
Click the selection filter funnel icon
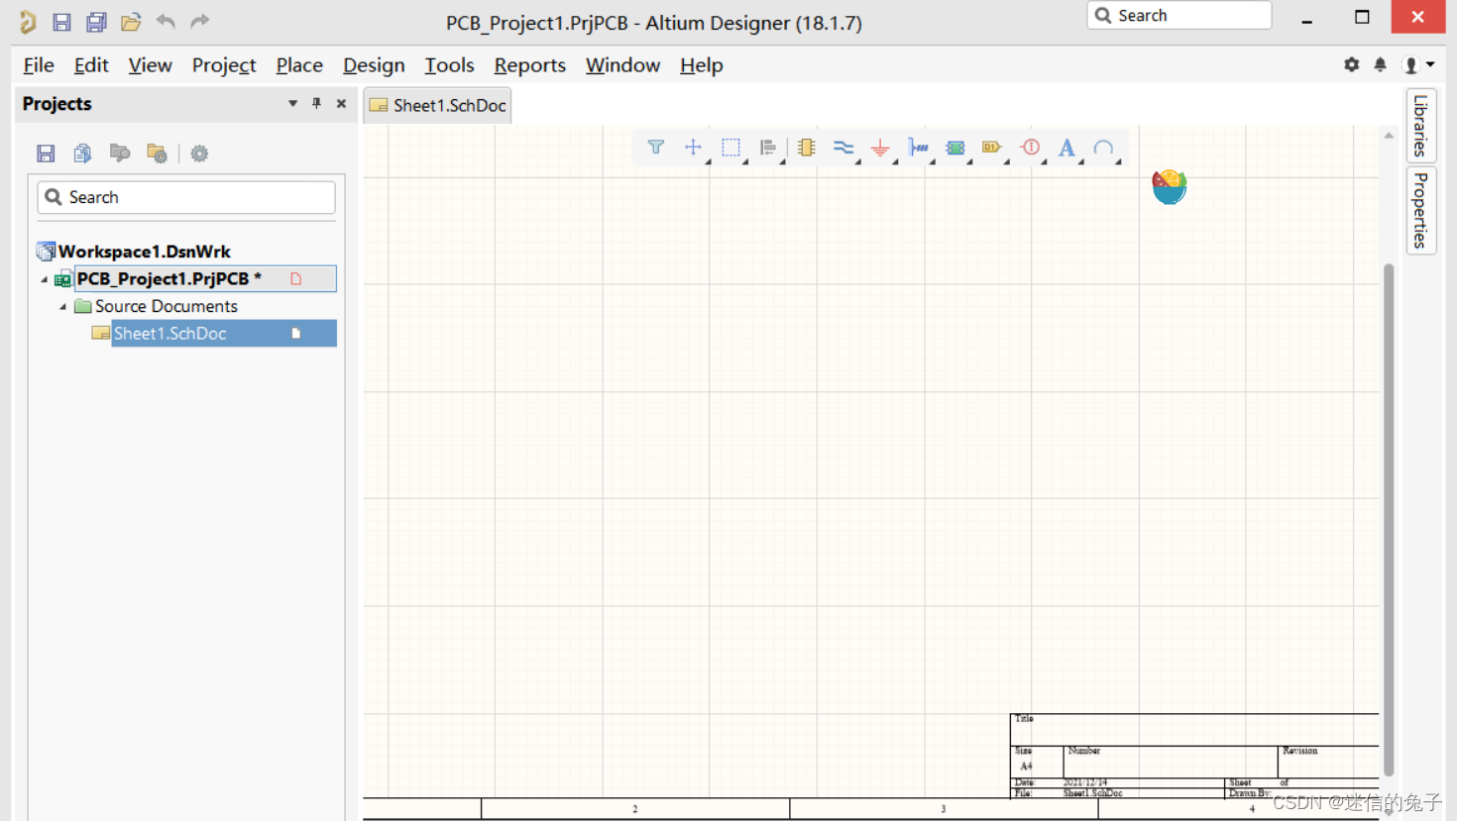655,148
